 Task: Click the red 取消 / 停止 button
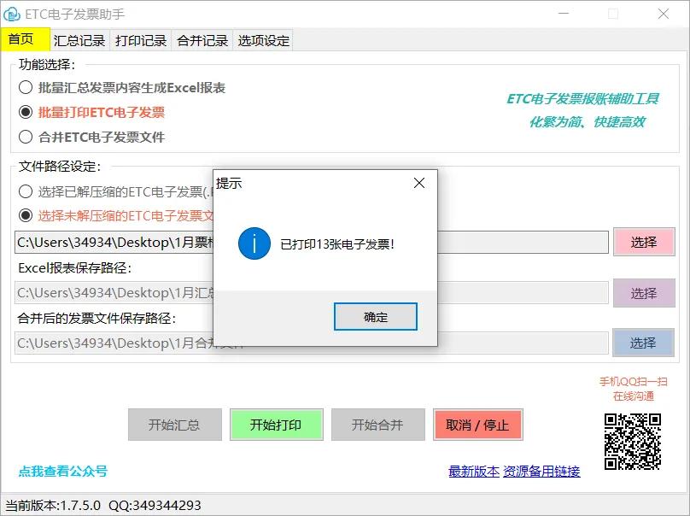tap(478, 425)
